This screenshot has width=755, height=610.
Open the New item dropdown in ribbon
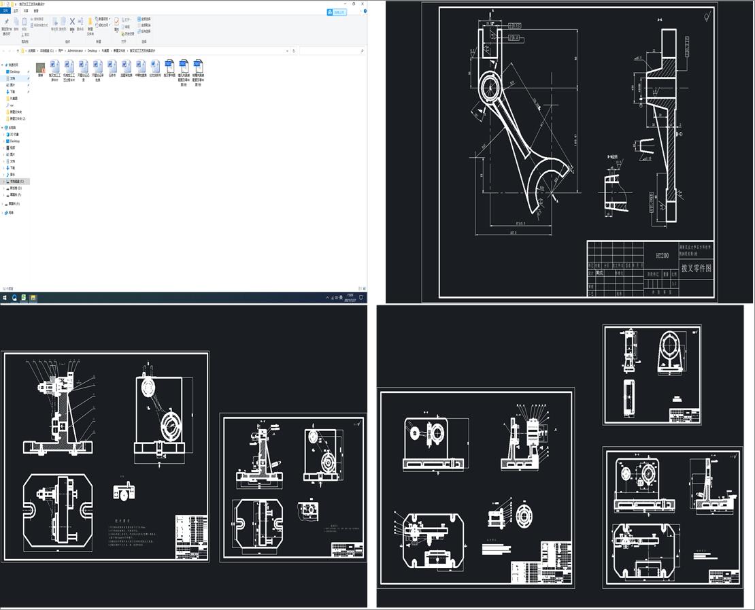coord(103,19)
